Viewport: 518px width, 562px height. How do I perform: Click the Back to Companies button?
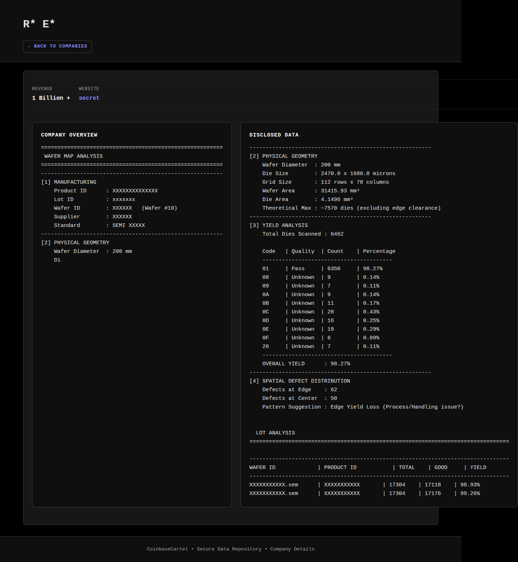[57, 46]
